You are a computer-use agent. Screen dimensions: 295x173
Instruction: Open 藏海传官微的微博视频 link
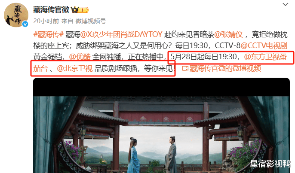225,68
